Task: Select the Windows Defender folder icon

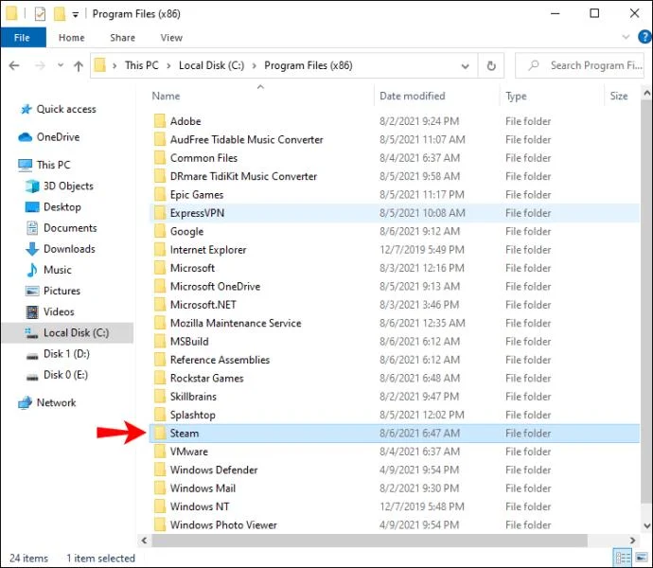Action: [160, 470]
